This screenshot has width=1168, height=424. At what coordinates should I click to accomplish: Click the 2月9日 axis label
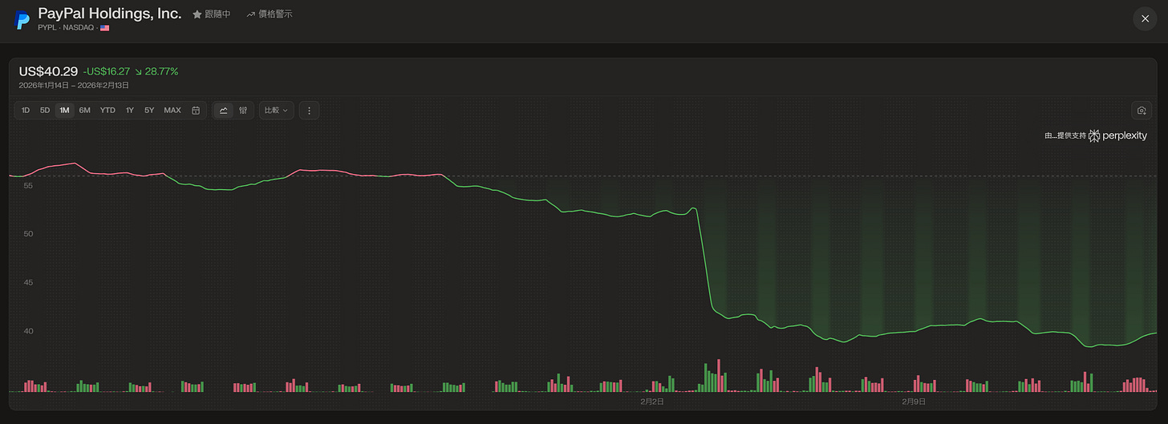click(x=914, y=401)
